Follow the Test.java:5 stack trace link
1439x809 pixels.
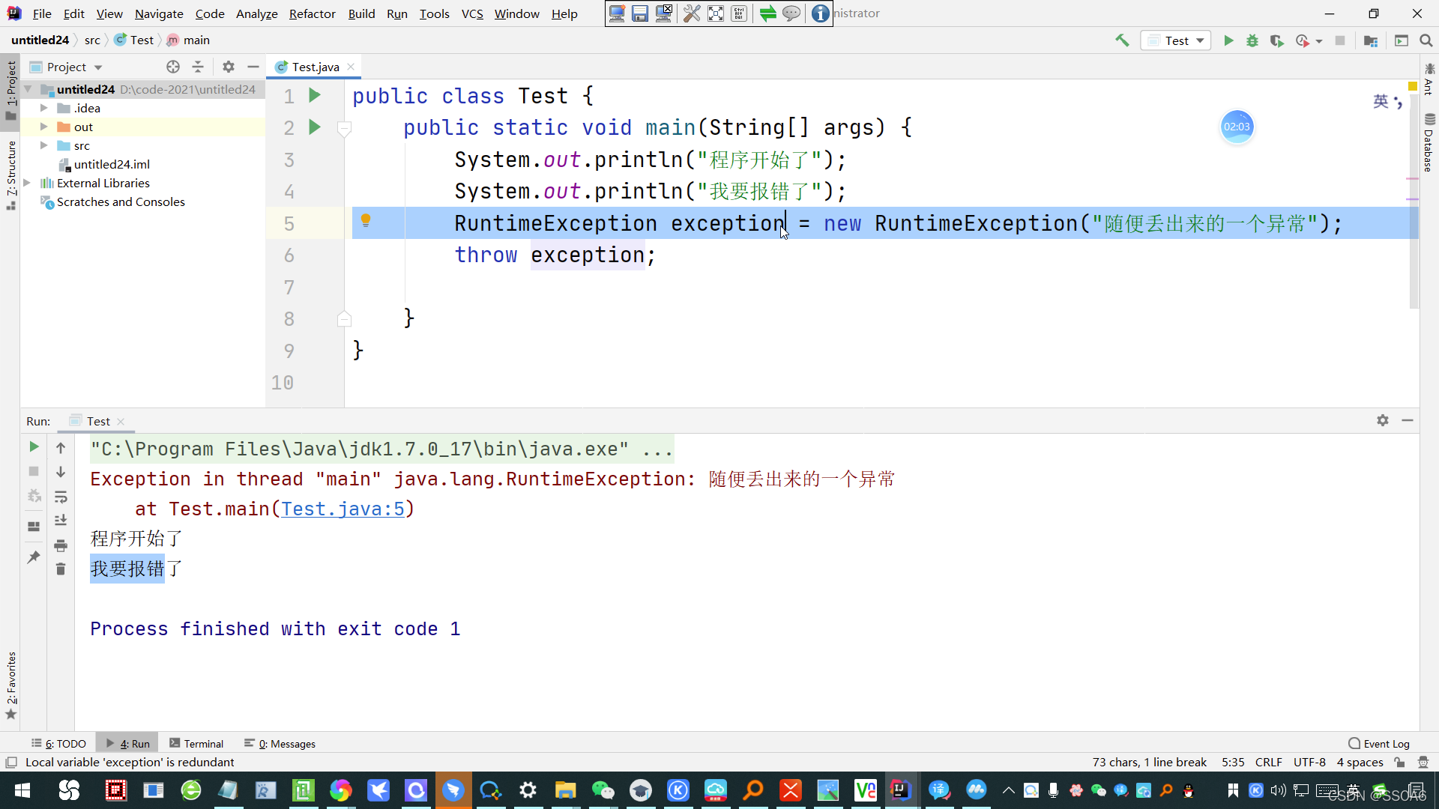click(343, 509)
